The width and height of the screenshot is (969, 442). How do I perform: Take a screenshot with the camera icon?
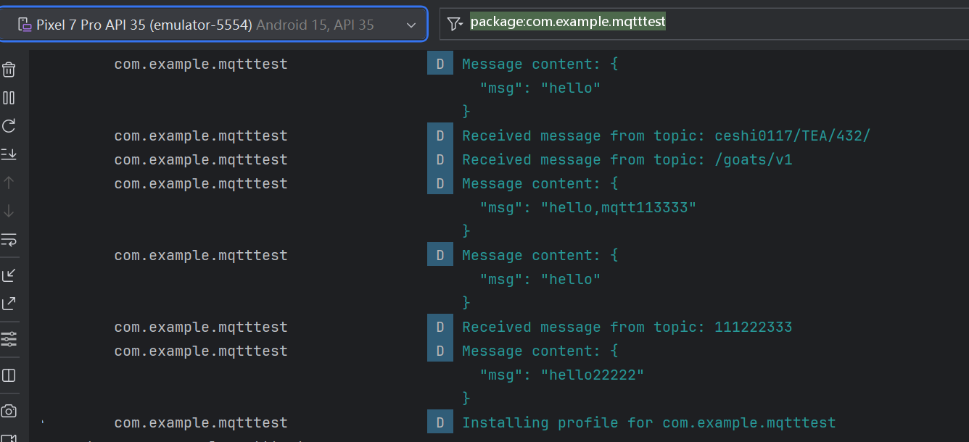pos(9,411)
